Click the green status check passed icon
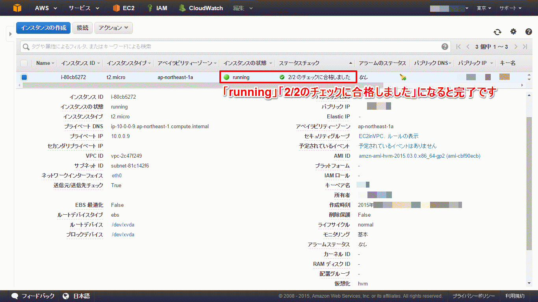The image size is (538, 302). tap(282, 77)
